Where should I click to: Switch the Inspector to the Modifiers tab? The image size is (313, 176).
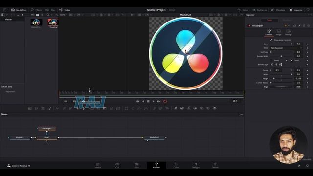tap(287, 20)
